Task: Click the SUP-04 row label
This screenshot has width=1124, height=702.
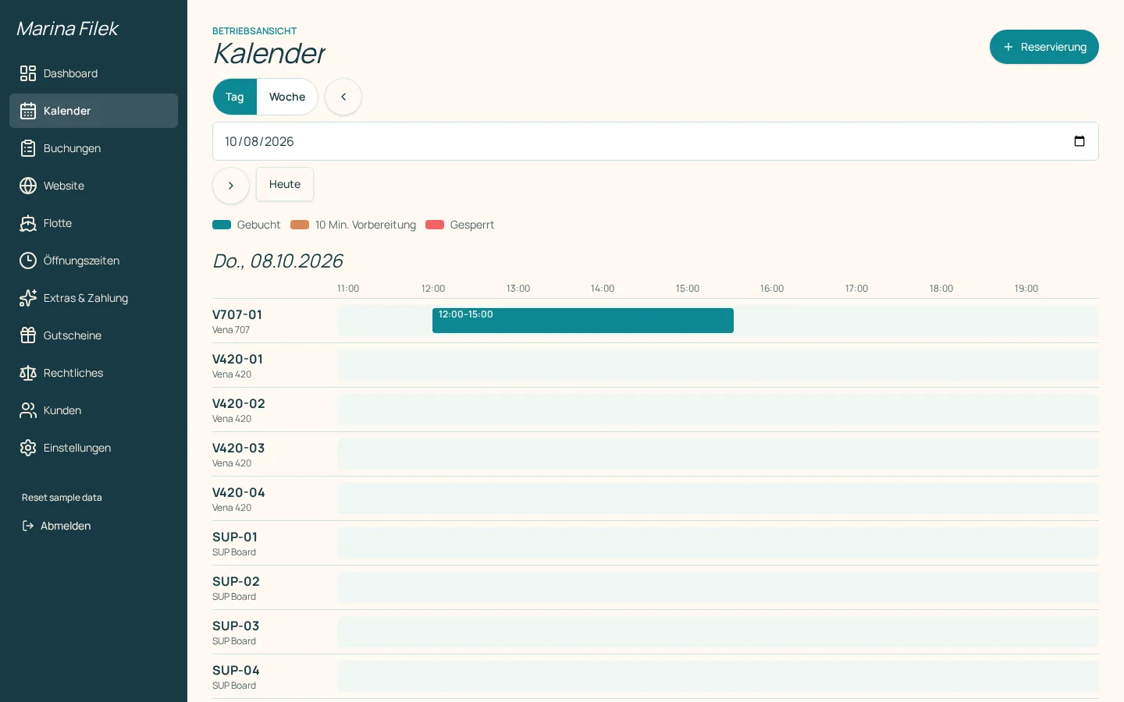Action: pos(236,671)
